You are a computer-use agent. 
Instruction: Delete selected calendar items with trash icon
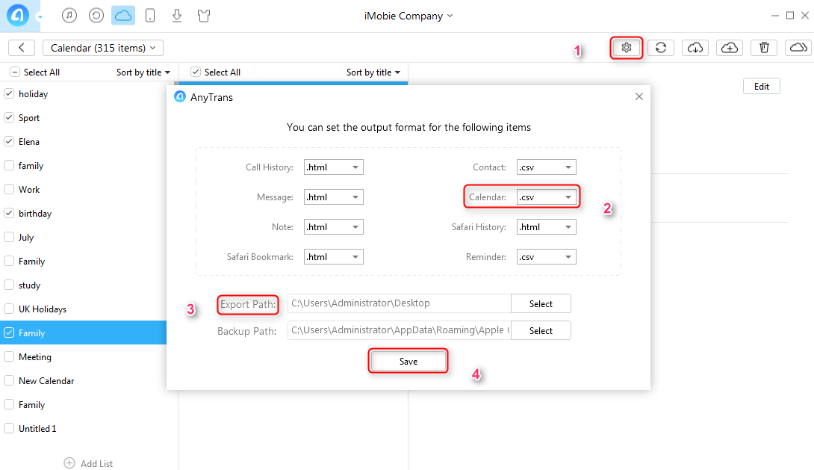(x=764, y=48)
